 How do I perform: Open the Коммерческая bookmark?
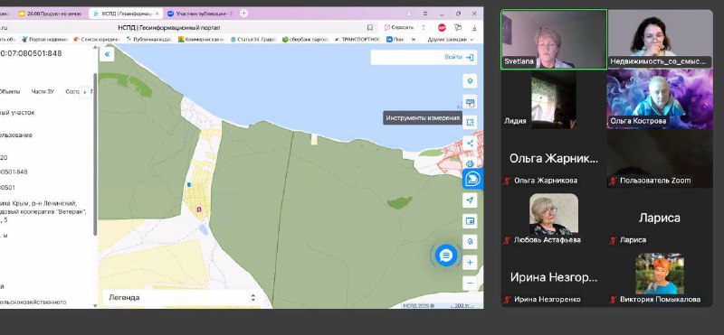[x=201, y=40]
